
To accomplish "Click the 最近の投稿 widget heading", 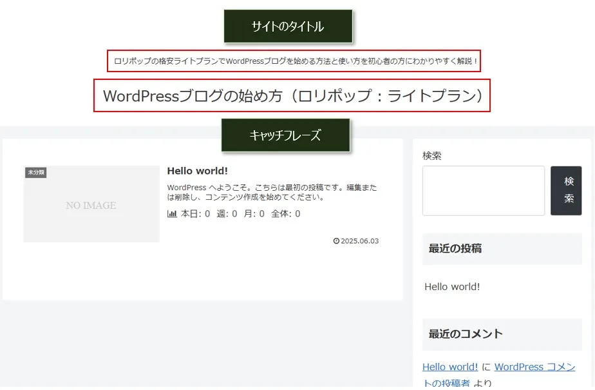I will coord(455,248).
